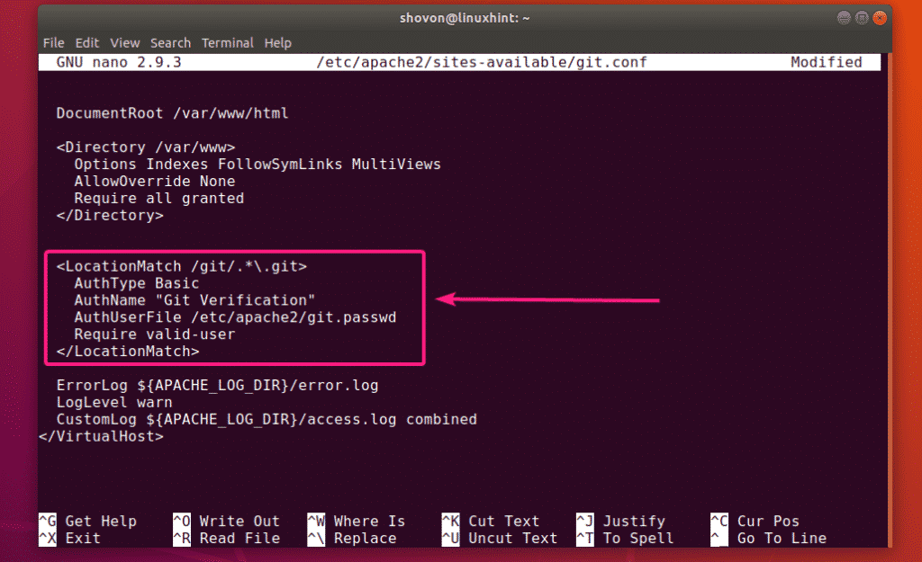
Task: Open the File menu
Action: [x=53, y=43]
